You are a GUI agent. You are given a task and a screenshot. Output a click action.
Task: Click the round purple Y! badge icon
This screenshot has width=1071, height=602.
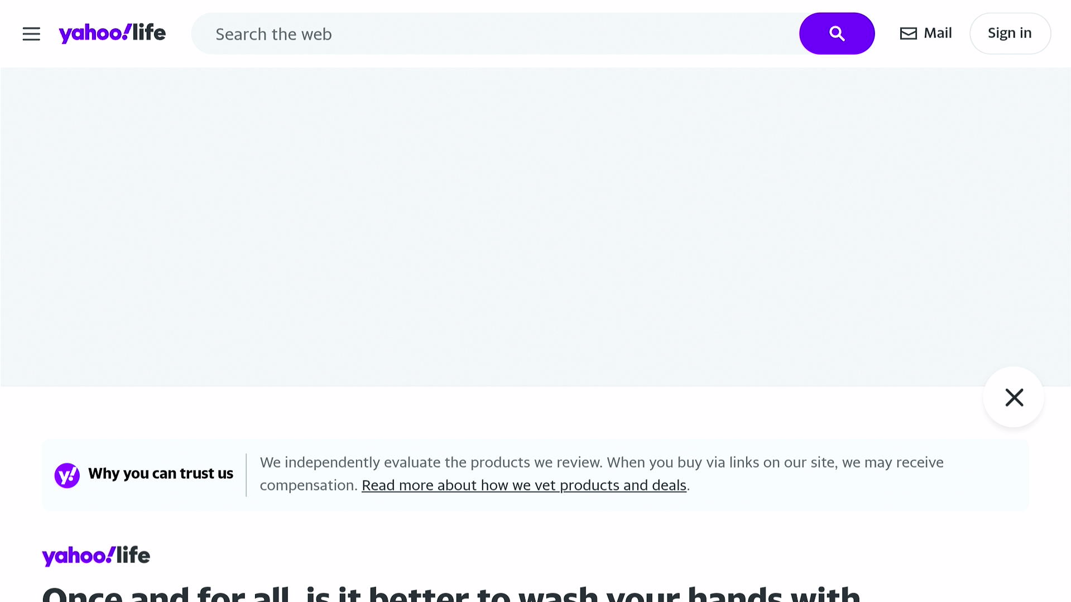[x=67, y=475]
